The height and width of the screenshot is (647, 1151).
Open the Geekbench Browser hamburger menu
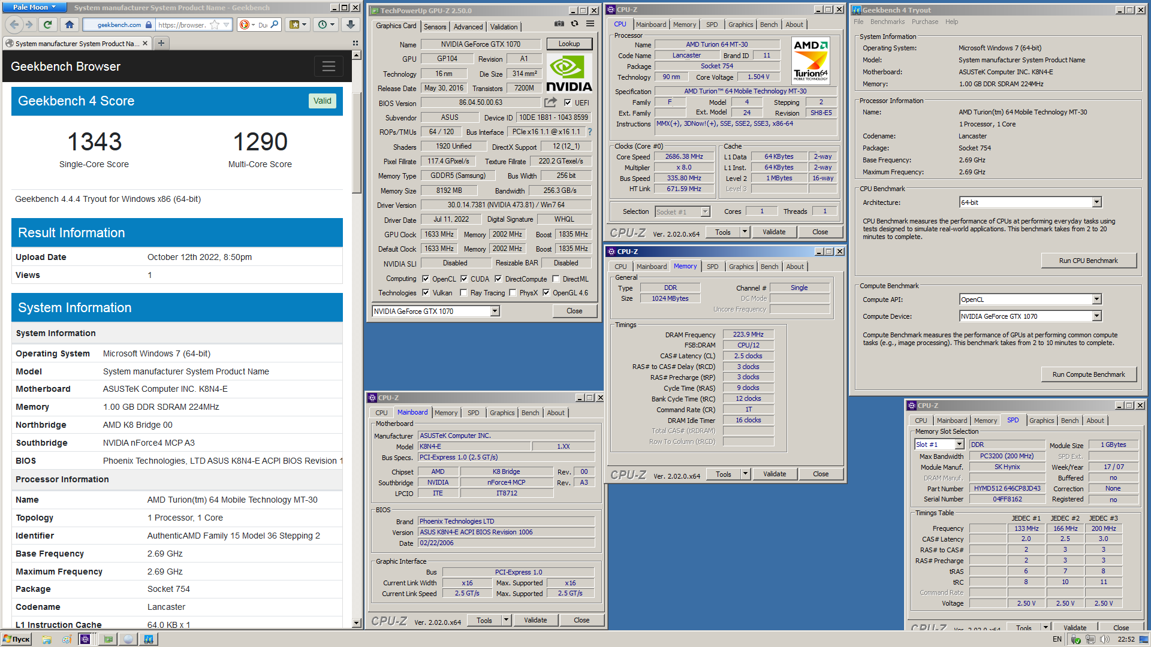point(329,66)
